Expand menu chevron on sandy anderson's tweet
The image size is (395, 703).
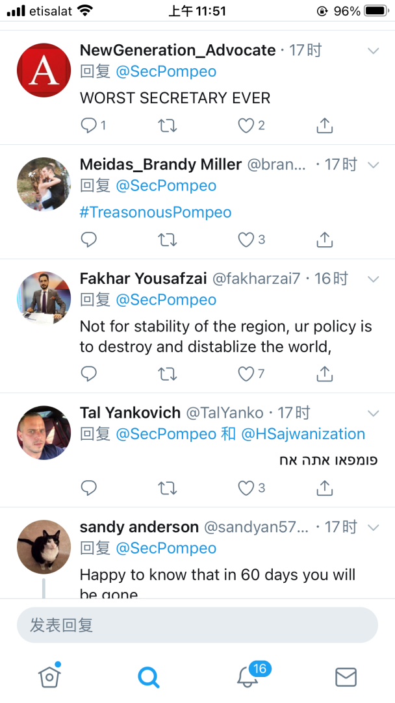point(373,527)
